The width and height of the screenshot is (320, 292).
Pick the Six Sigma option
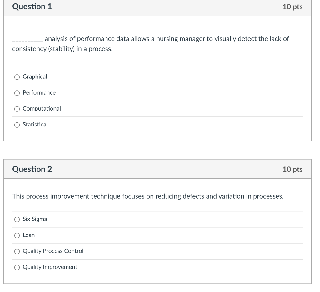coord(17,219)
